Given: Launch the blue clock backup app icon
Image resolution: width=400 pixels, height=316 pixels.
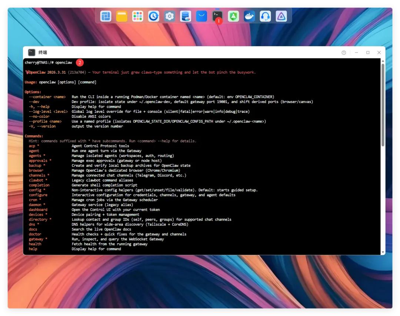Looking at the screenshot, I should (154, 16).
